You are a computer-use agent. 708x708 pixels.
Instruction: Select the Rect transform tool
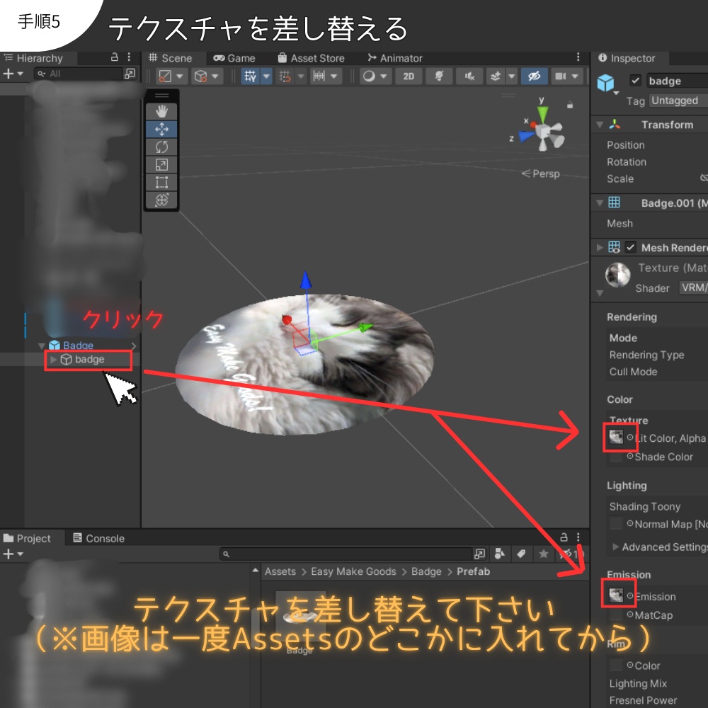[x=161, y=183]
